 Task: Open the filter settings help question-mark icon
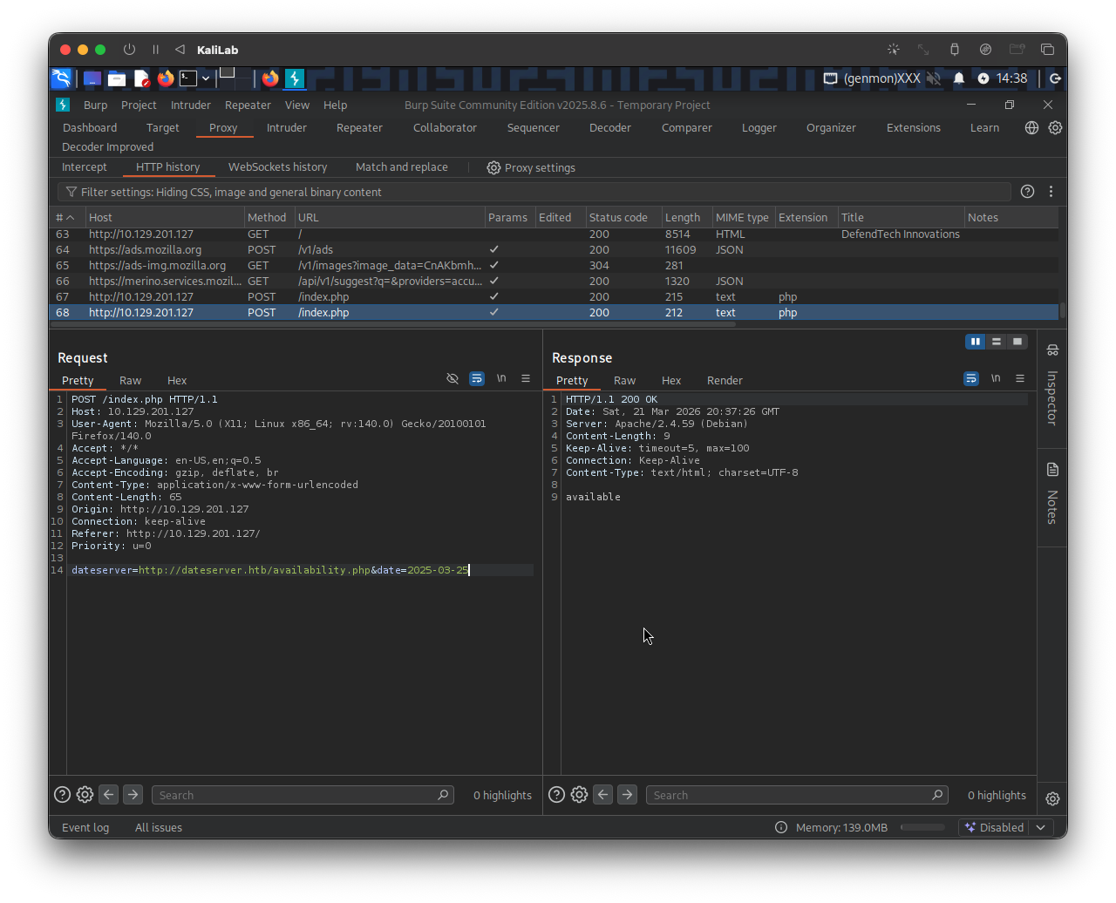point(1026,191)
